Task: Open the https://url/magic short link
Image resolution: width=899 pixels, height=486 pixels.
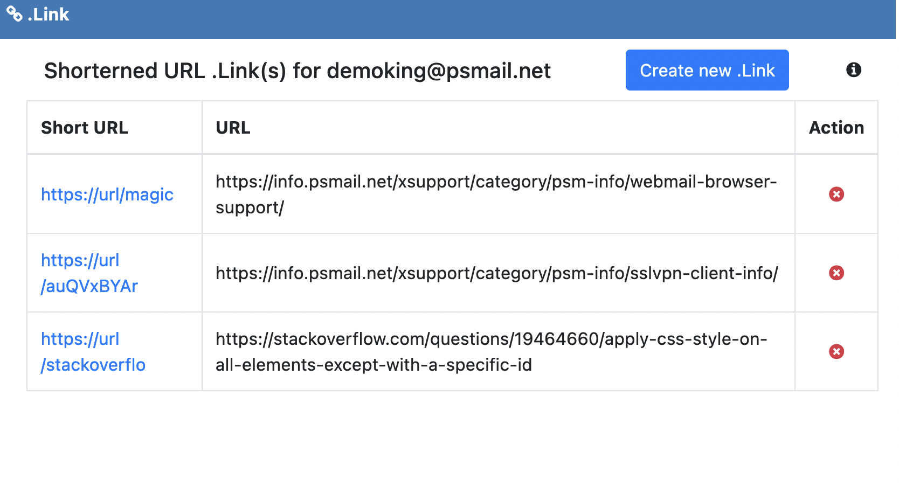Action: click(107, 195)
